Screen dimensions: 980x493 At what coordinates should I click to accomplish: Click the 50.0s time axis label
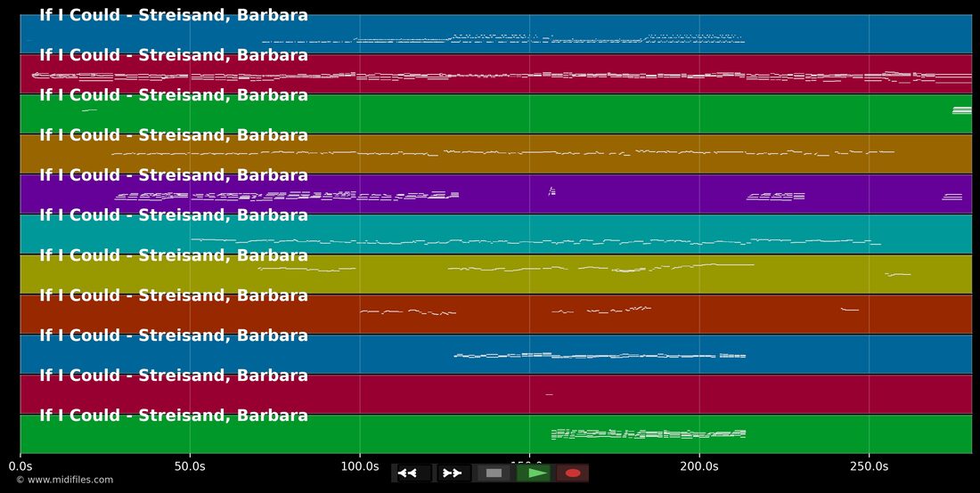(x=190, y=466)
